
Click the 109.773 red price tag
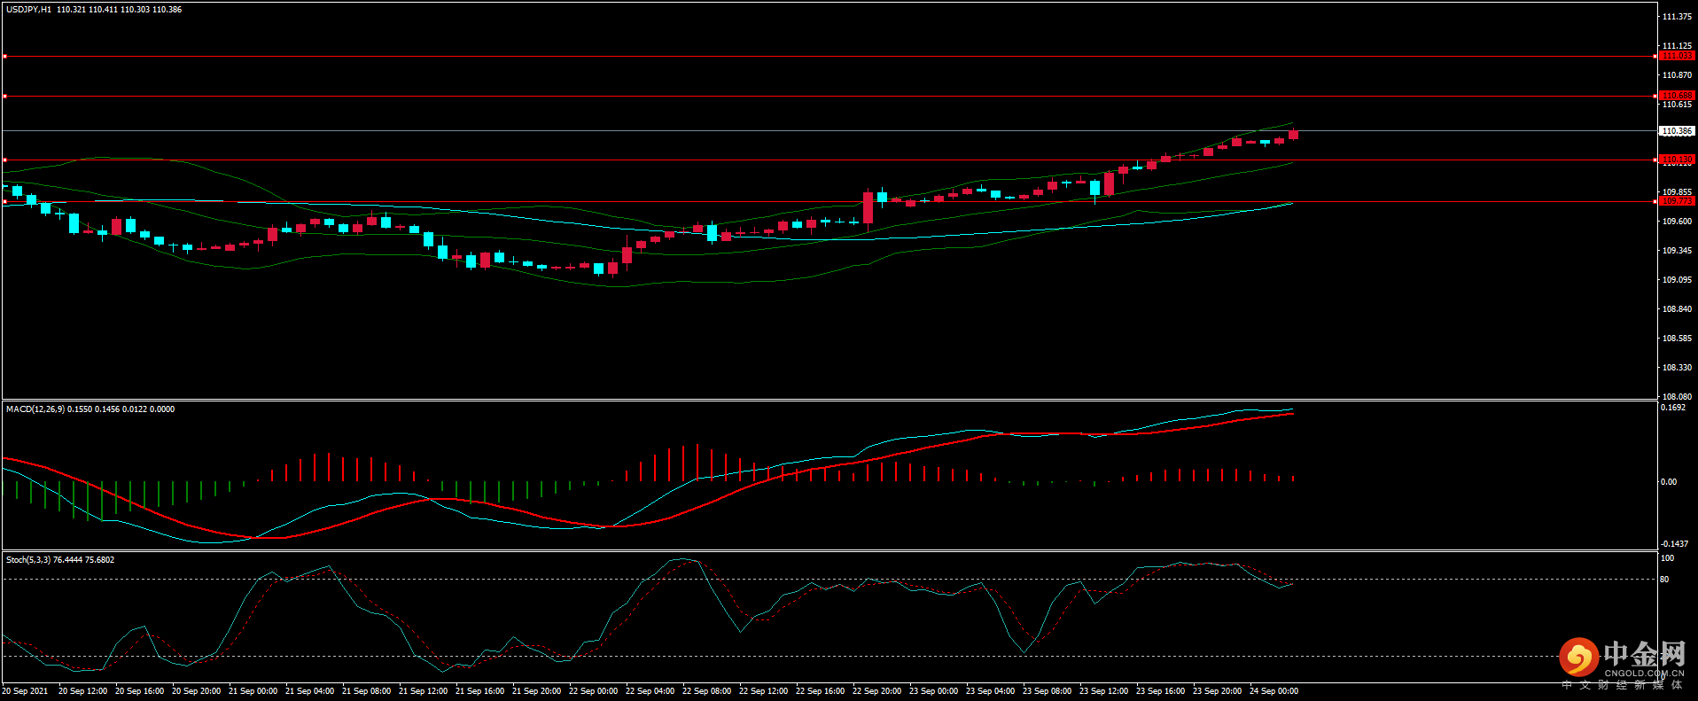tap(1677, 201)
